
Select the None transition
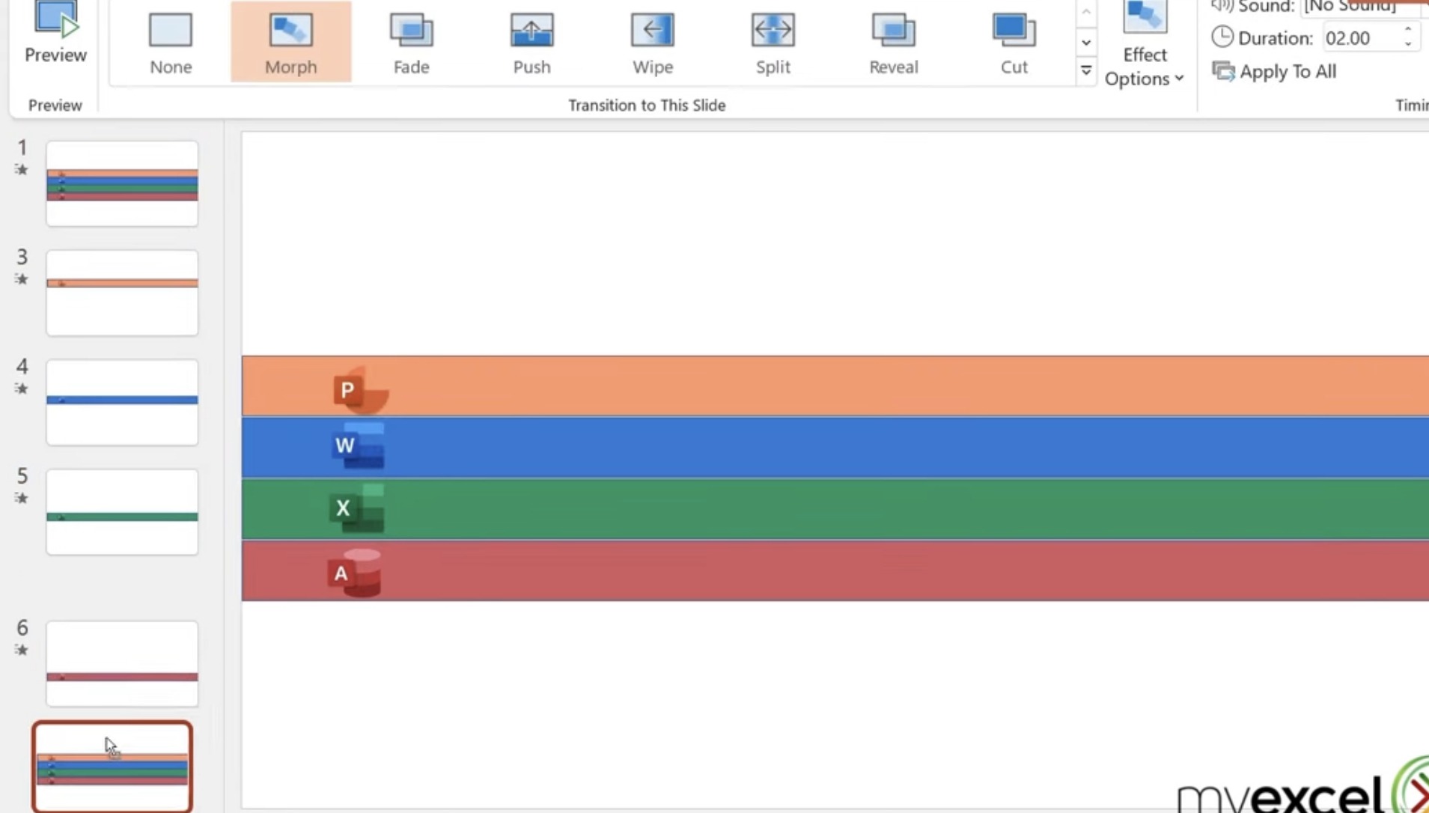click(171, 43)
